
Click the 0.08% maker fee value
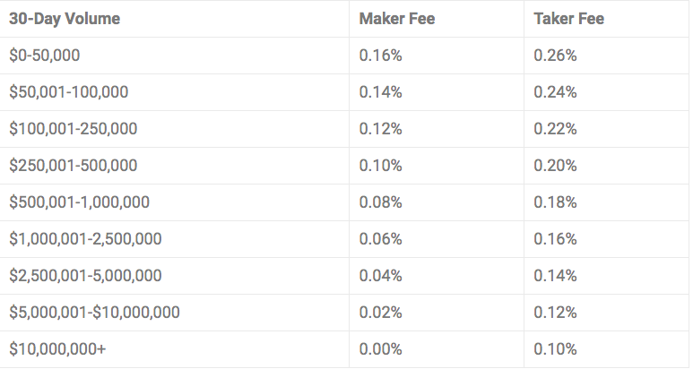(380, 202)
